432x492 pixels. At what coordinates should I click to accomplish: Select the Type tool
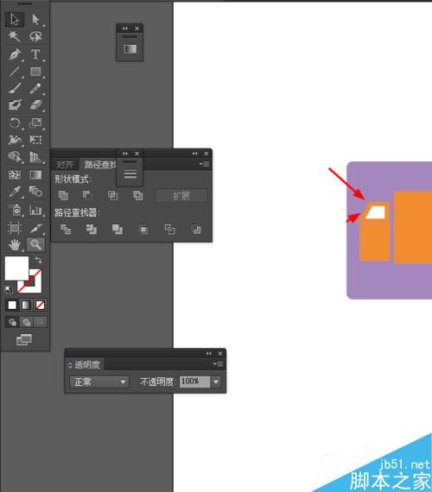point(35,54)
